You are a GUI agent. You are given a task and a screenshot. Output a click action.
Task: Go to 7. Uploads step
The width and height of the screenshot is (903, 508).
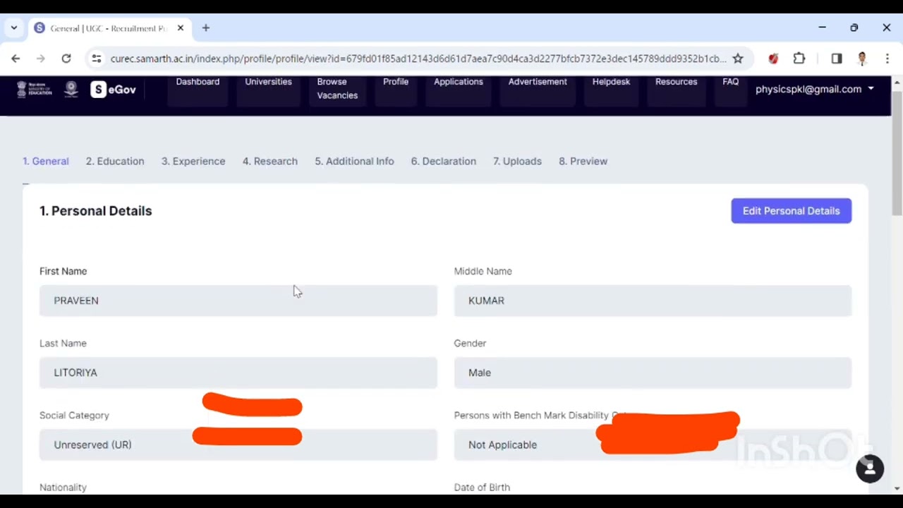pos(517,161)
